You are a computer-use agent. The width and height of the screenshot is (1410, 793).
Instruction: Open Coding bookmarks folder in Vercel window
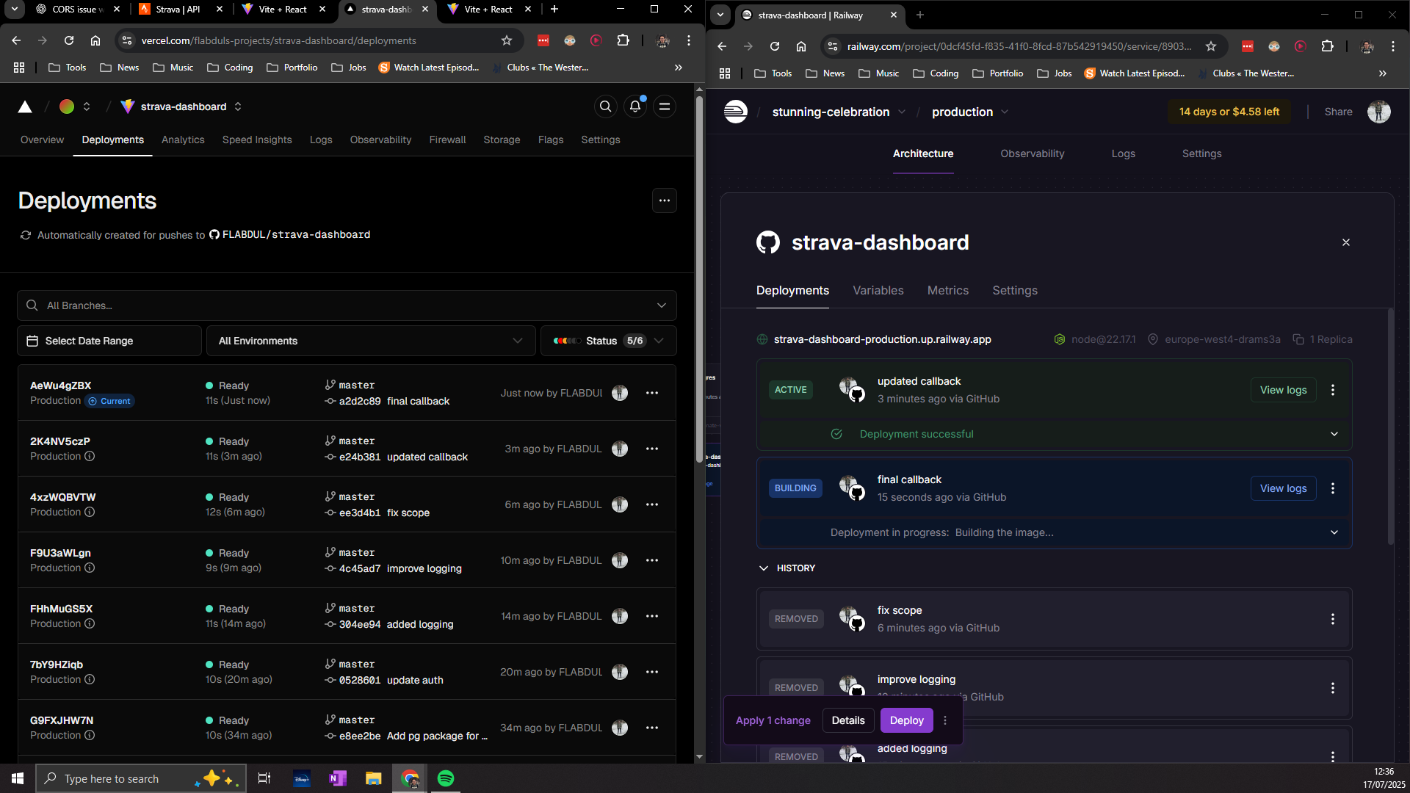click(230, 68)
